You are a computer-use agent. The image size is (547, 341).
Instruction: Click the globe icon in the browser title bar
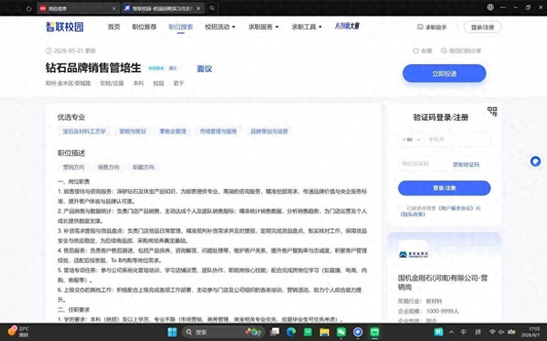[x=490, y=7]
